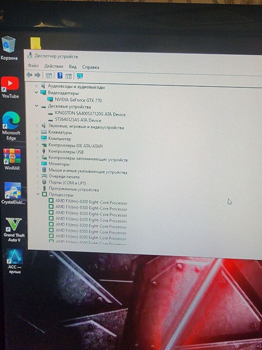Select ST3640323AS ATA Device
Viewport: 262px width, 350px height.
(x=78, y=120)
